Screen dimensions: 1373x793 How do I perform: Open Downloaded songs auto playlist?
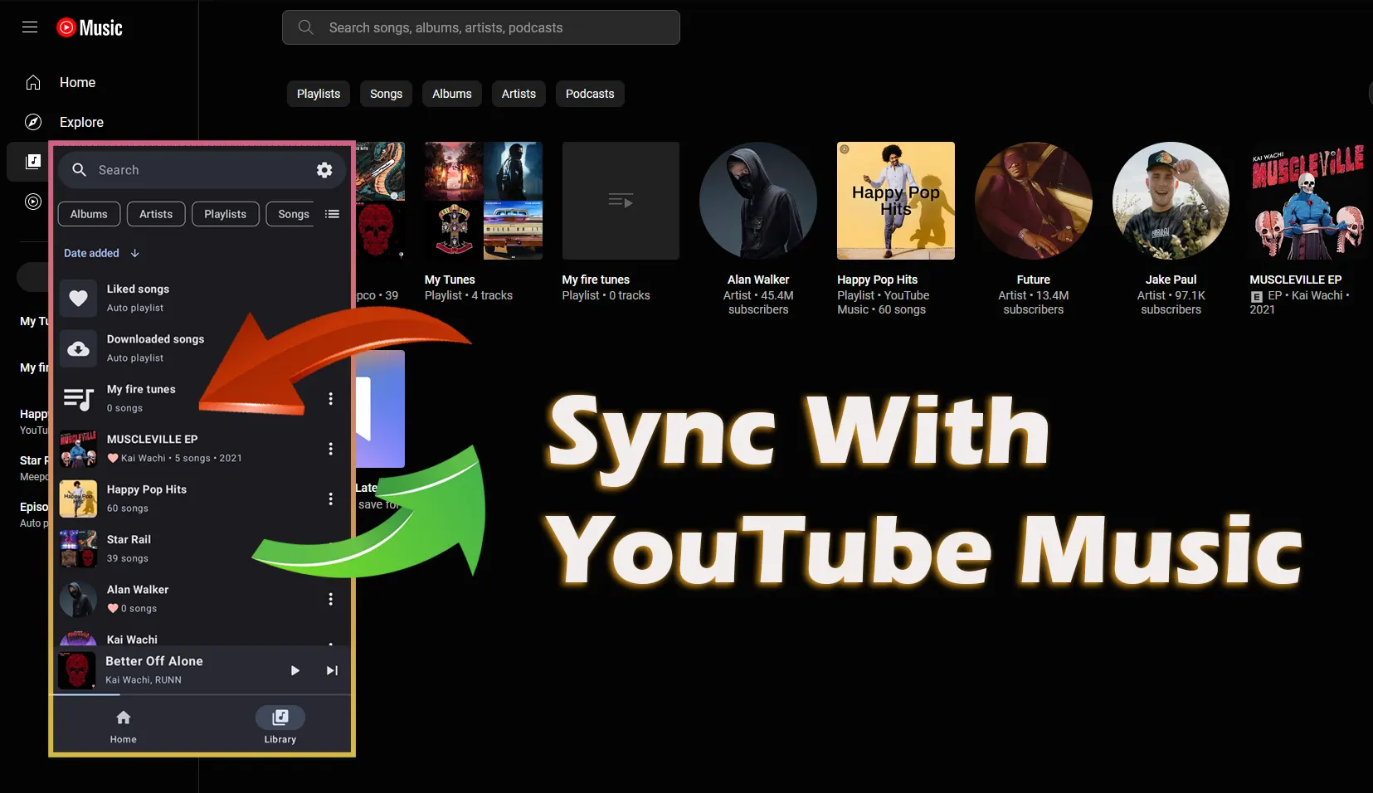202,348
